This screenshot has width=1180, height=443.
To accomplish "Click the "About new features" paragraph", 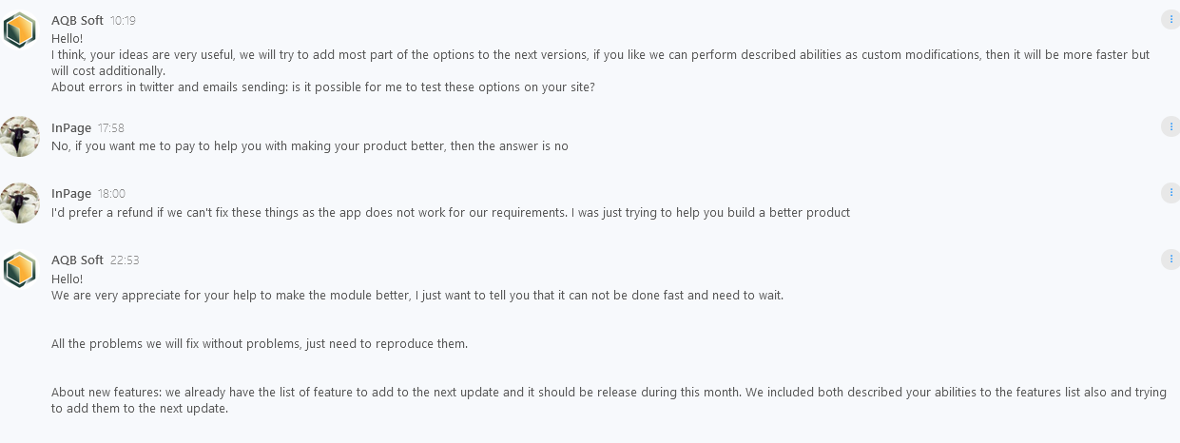I will [609, 400].
